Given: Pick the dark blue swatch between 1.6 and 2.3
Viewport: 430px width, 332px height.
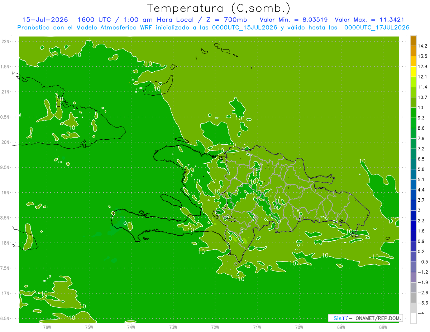Looking at the screenshot, I should (413, 226).
